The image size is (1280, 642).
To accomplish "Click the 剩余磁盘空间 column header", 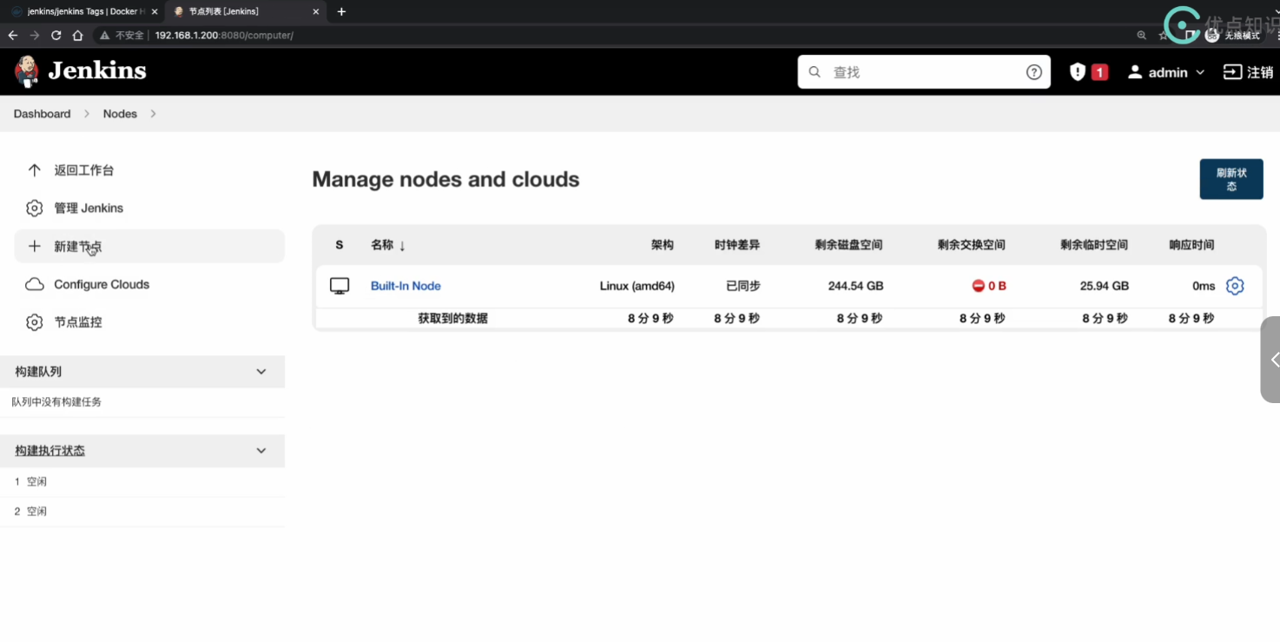I will [x=848, y=245].
